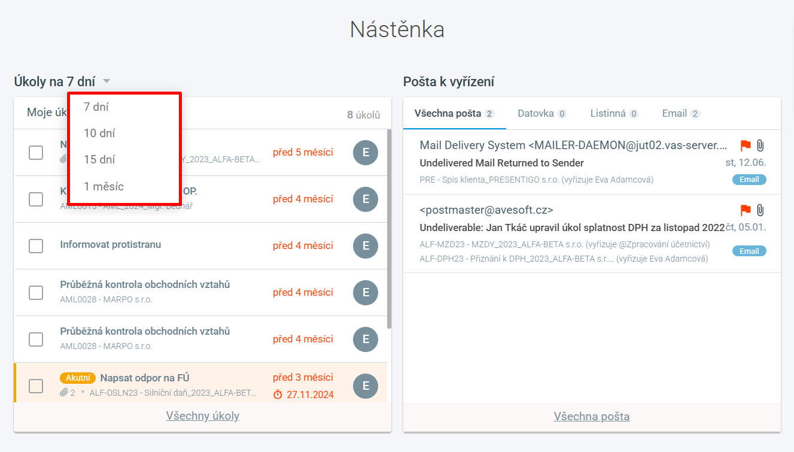This screenshot has width=794, height=452.
Task: Tick the checkbox for Napsat odpor na FÚ
Action: coord(36,386)
